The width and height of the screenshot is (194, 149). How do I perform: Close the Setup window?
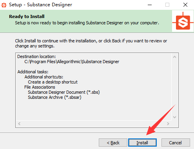[185, 5]
